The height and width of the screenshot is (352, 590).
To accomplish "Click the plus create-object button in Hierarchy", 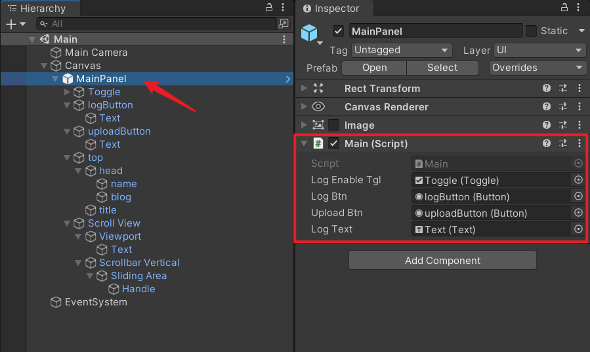I will tap(11, 24).
